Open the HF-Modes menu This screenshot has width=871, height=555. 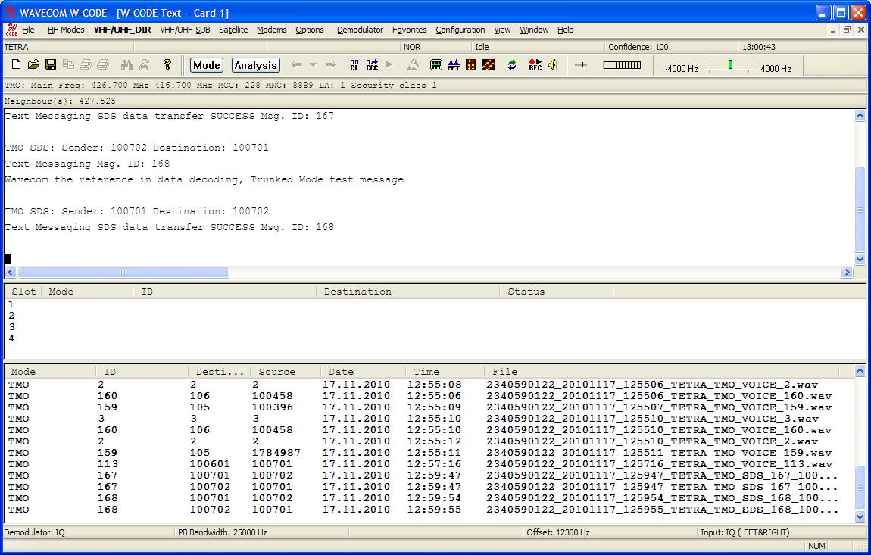tap(66, 30)
